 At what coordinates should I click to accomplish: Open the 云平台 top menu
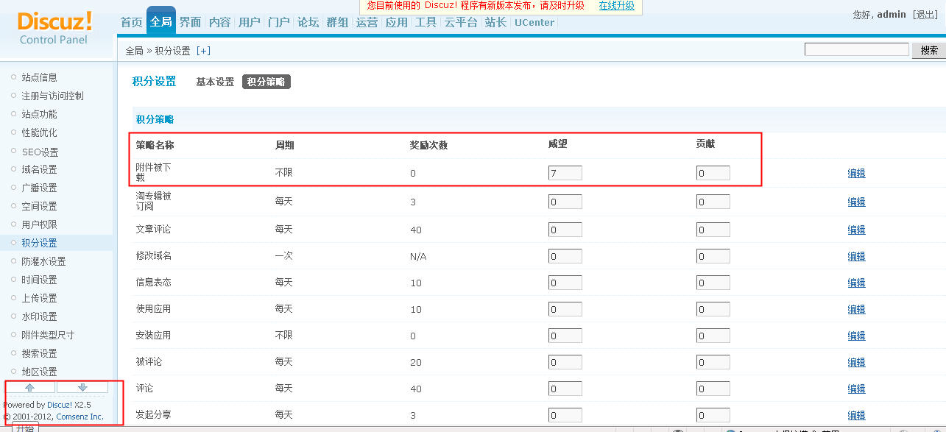(461, 22)
